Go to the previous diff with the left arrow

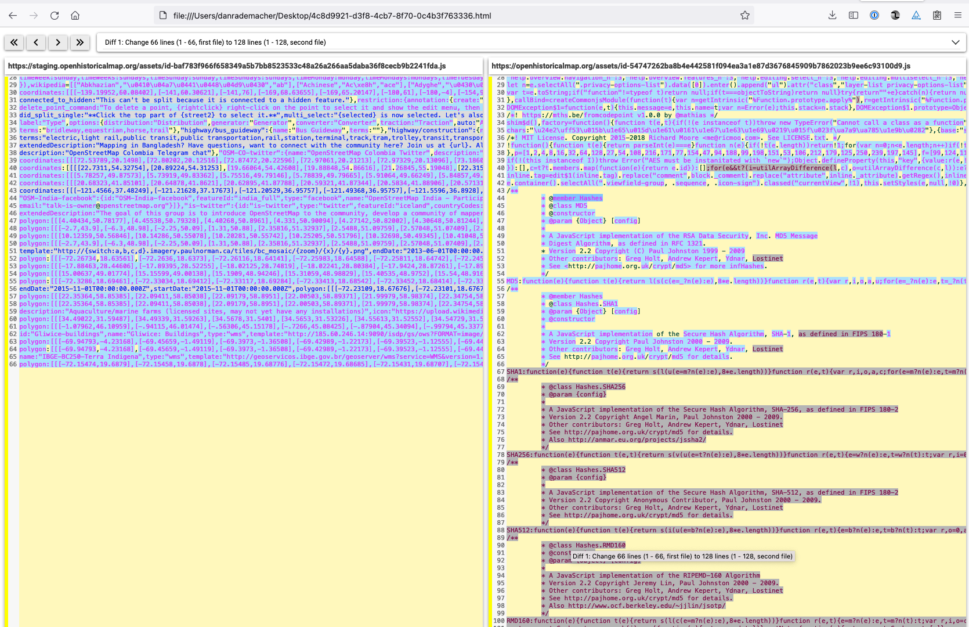[36, 42]
